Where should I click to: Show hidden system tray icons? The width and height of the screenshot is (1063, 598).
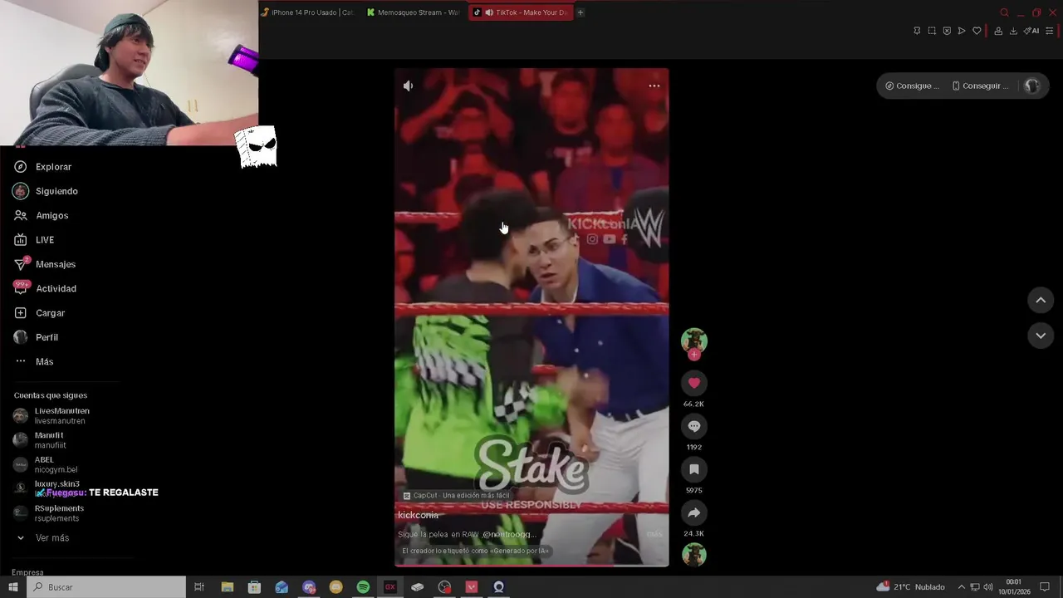click(x=962, y=587)
